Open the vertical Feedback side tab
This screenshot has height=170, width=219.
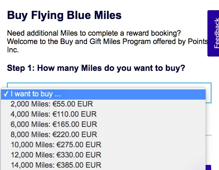pyautogui.click(x=213, y=33)
